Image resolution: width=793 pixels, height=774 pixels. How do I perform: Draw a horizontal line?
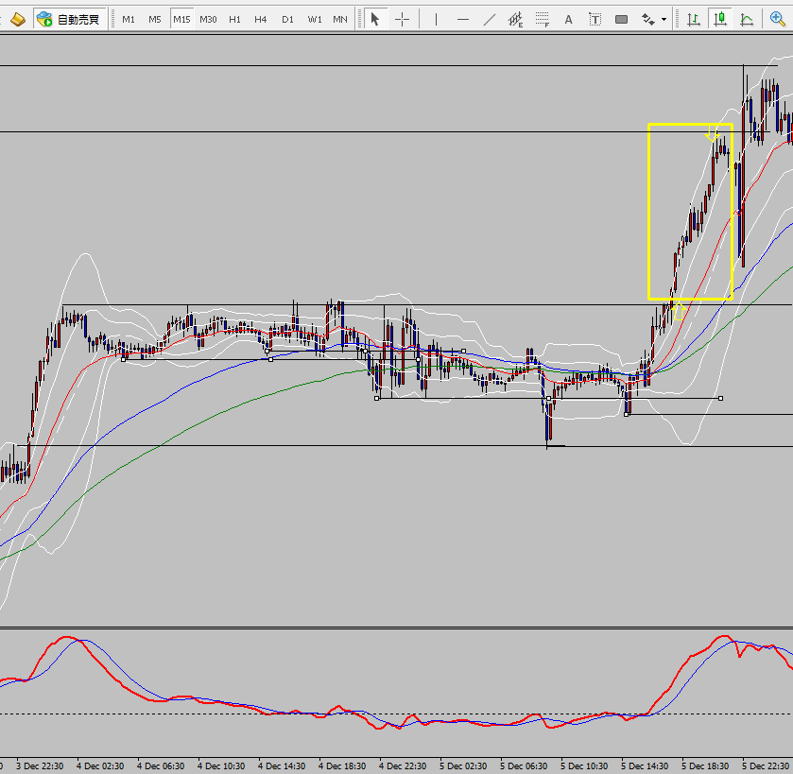click(463, 19)
